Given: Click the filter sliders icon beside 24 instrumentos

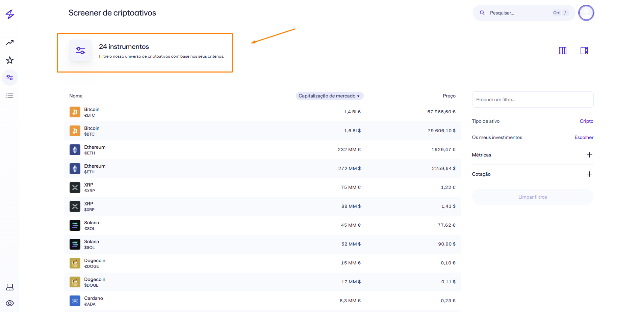Looking at the screenshot, I should [80, 51].
